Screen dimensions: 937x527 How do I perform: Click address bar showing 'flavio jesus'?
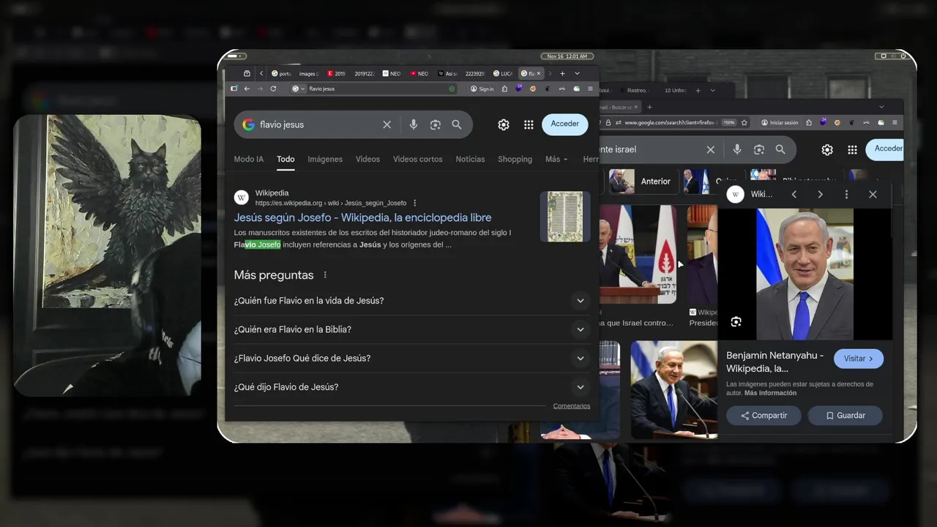click(x=373, y=89)
